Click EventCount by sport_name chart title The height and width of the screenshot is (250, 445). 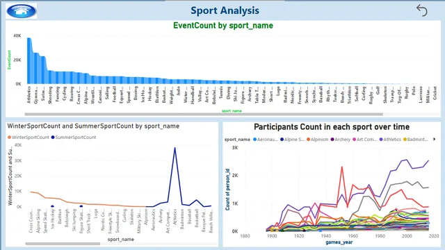pyautogui.click(x=223, y=26)
